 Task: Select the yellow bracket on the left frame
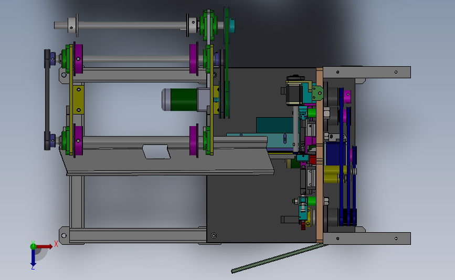tap(78, 100)
